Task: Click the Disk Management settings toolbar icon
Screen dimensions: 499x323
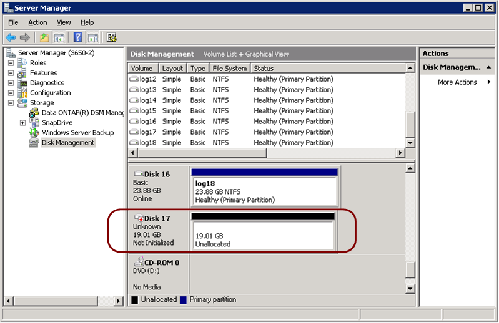Action: pyautogui.click(x=112, y=37)
